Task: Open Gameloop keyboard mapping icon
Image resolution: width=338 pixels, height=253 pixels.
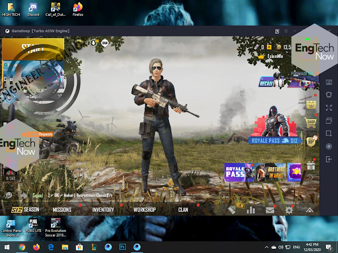Action: click(x=328, y=82)
